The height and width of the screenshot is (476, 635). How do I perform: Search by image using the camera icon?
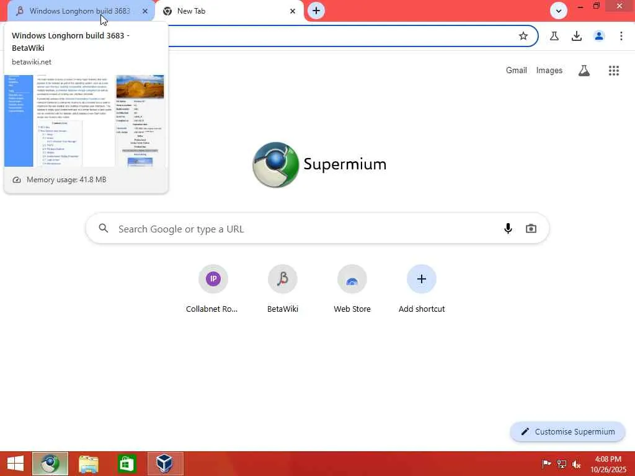click(531, 229)
